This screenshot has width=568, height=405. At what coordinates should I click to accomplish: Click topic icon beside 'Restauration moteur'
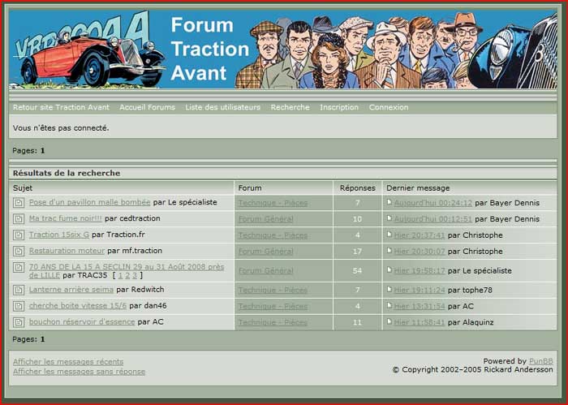(19, 251)
